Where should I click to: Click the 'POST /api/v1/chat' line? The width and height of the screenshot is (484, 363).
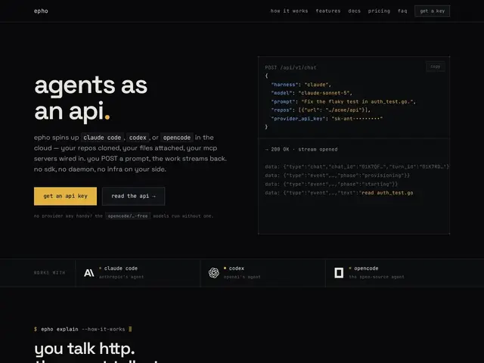tap(290, 67)
